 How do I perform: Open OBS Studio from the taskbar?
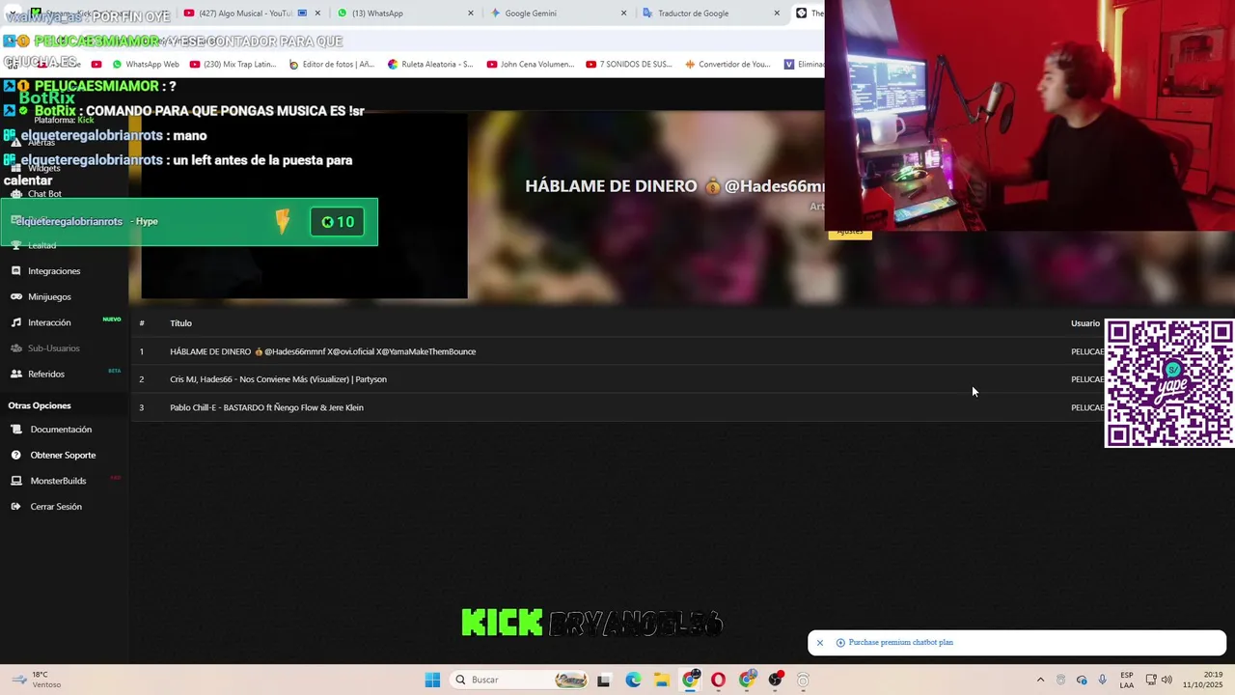pyautogui.click(x=775, y=680)
